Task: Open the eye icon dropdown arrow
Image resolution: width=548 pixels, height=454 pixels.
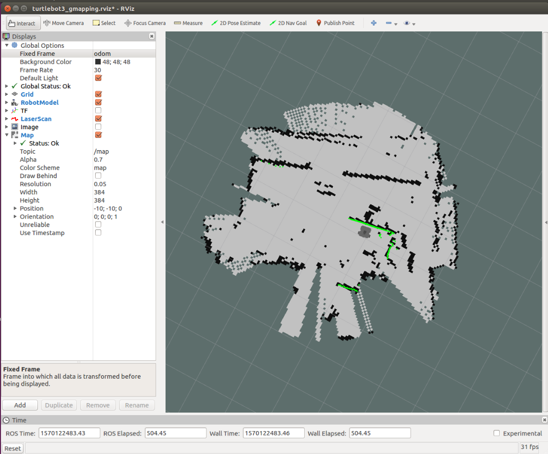Action: pos(414,24)
